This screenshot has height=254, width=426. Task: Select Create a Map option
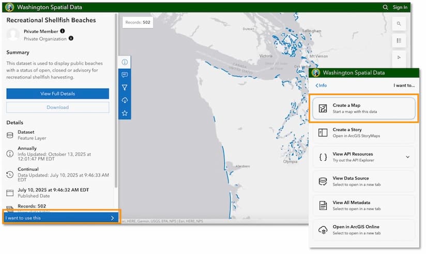(x=364, y=108)
